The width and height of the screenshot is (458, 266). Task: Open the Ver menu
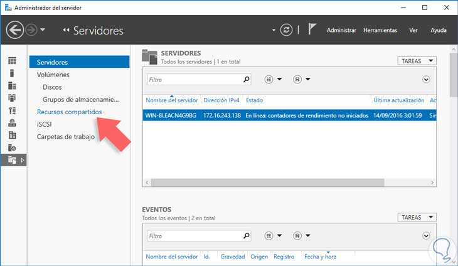pyautogui.click(x=413, y=30)
